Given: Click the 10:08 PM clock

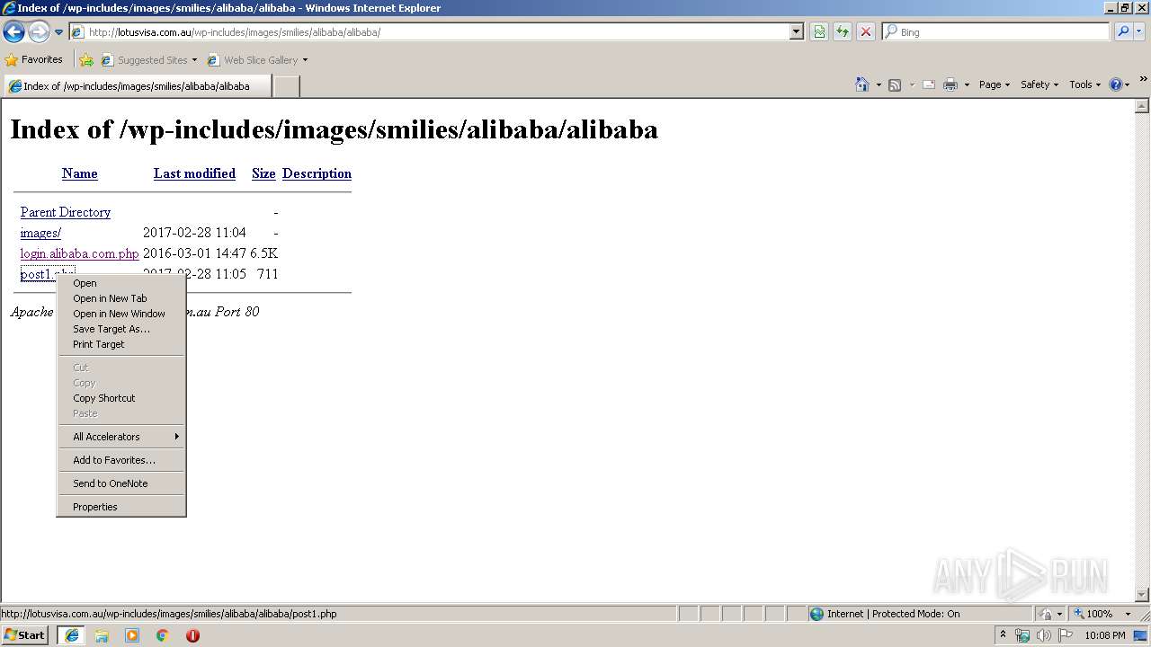Looking at the screenshot, I should (x=1105, y=635).
